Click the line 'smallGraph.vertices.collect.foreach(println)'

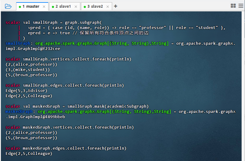pyautogui.click(x=77, y=59)
